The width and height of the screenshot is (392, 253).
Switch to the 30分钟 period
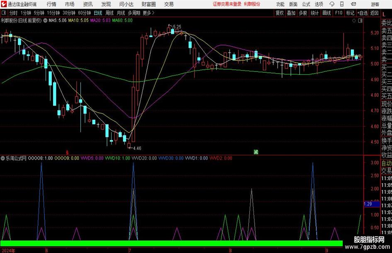[69, 13]
